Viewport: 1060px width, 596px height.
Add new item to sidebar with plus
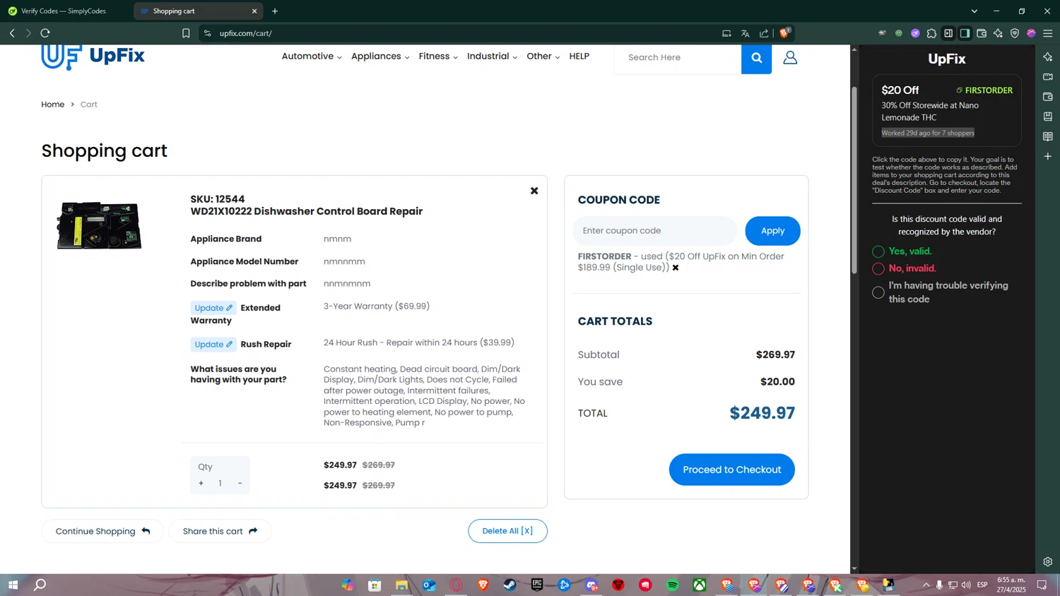coord(1048,156)
